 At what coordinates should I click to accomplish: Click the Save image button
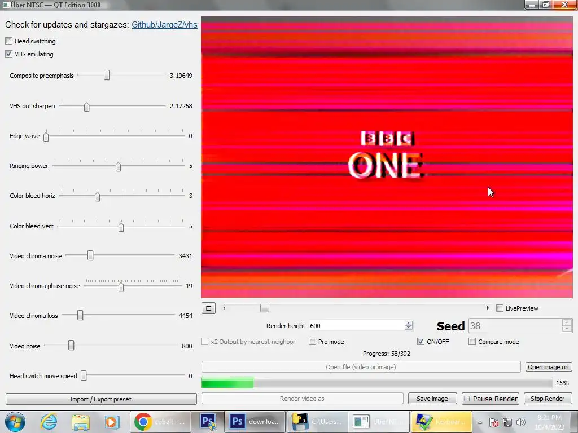click(x=432, y=399)
